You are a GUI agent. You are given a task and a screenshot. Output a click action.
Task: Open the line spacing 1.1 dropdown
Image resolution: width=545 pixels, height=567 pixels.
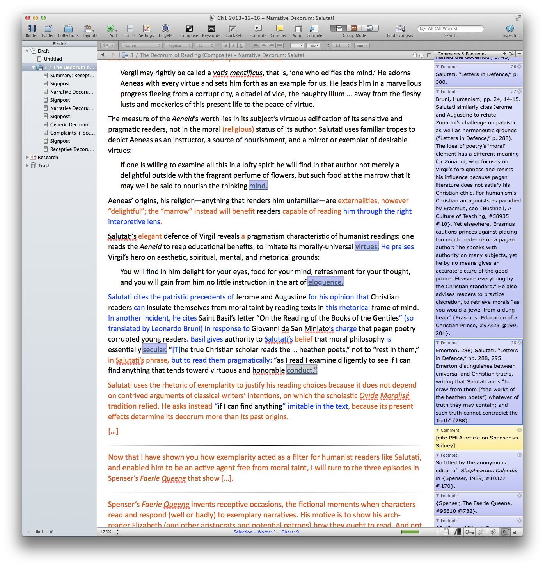pyautogui.click(x=342, y=46)
